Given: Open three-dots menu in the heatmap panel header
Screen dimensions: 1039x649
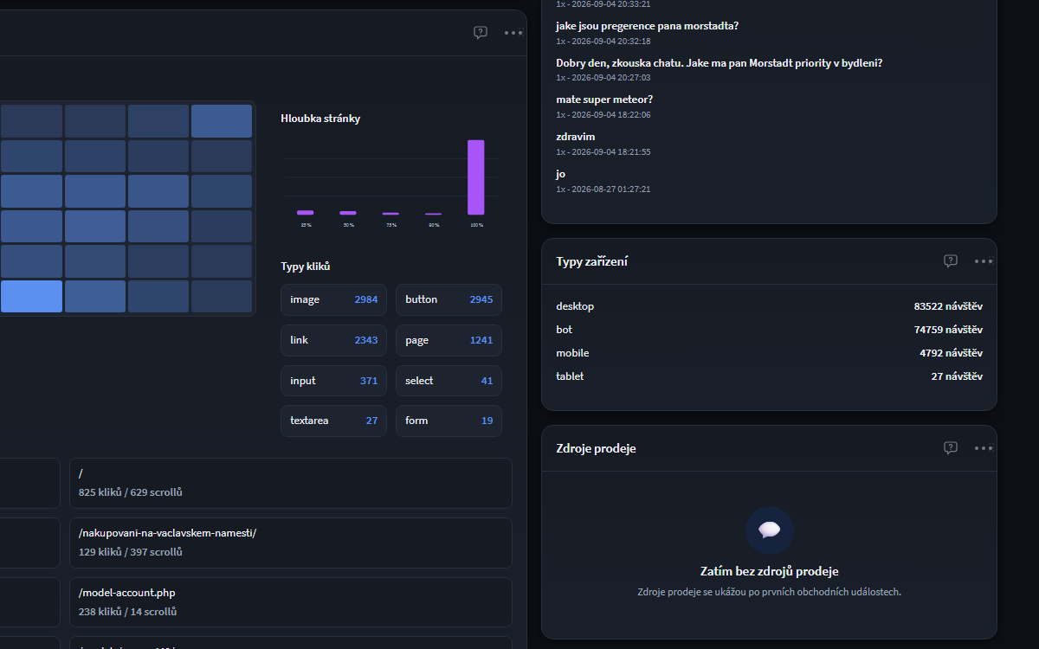Looking at the screenshot, I should tap(513, 33).
